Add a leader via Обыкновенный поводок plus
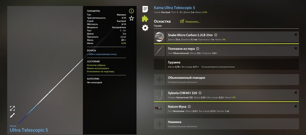Image resolution: width=306 pixels, height=135 pixels. (159, 80)
